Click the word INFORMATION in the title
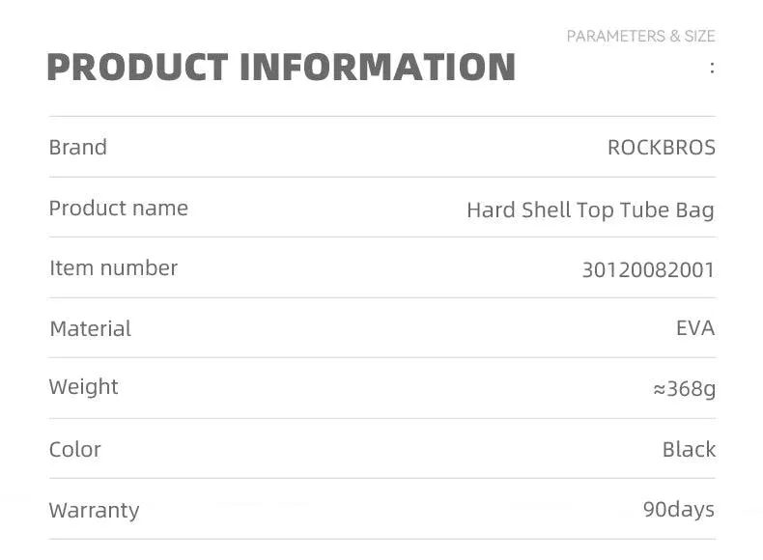 tap(378, 67)
